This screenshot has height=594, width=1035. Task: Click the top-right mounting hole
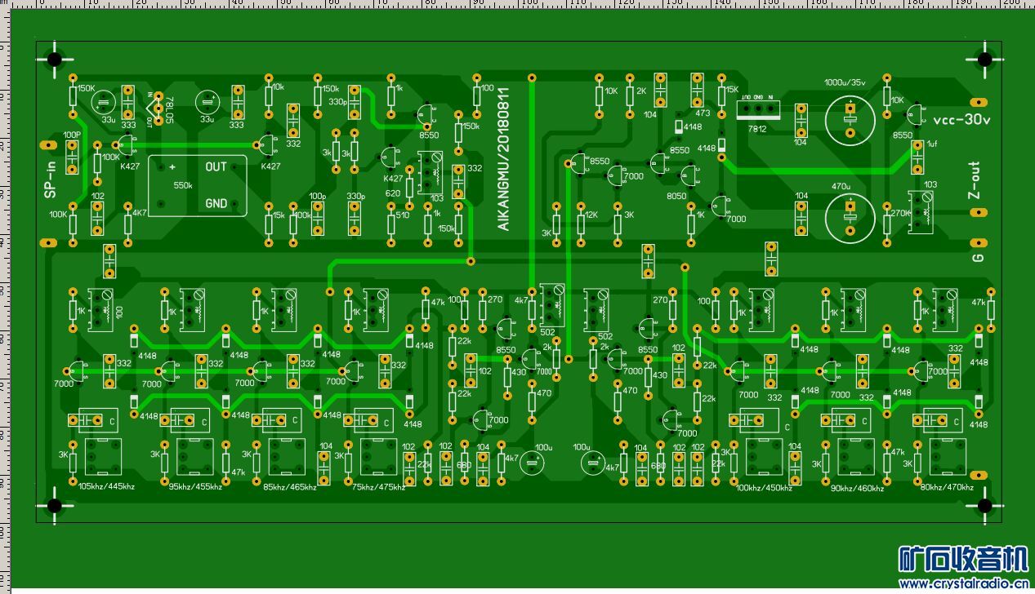(x=984, y=59)
